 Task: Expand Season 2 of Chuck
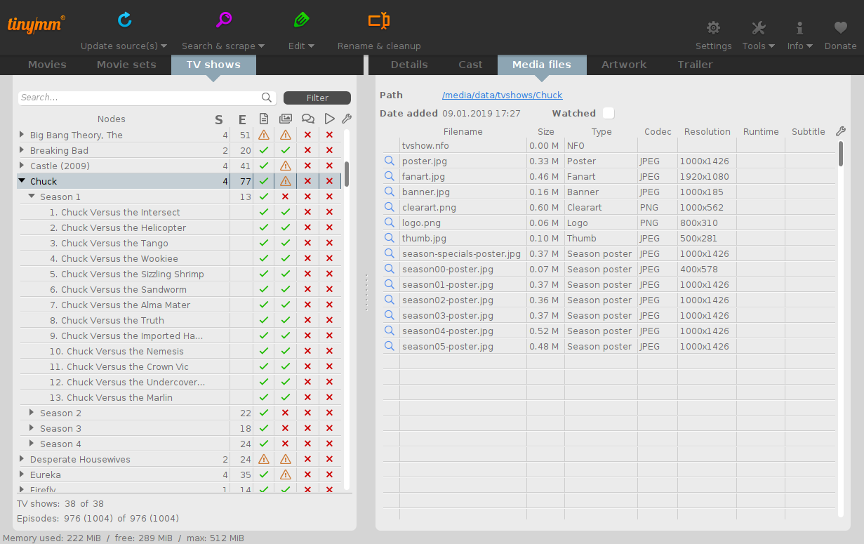(x=32, y=413)
